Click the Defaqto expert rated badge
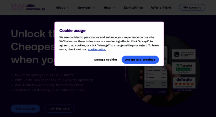Viewport: 216px width, 117px height. [x=184, y=85]
